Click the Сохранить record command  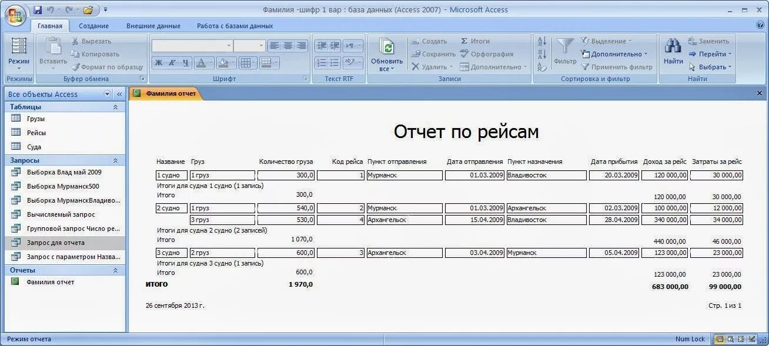pyautogui.click(x=433, y=54)
